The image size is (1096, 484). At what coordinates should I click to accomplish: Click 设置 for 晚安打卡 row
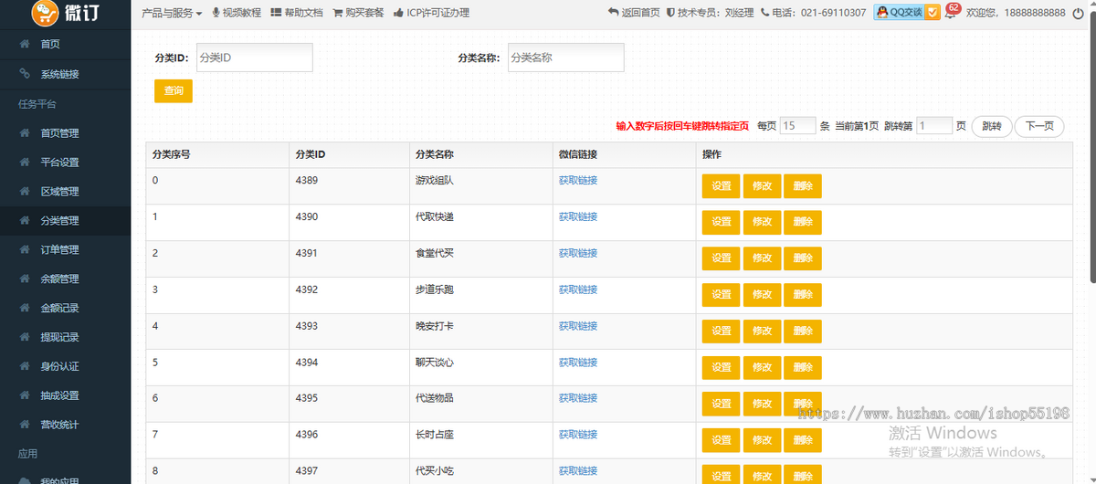(x=722, y=331)
